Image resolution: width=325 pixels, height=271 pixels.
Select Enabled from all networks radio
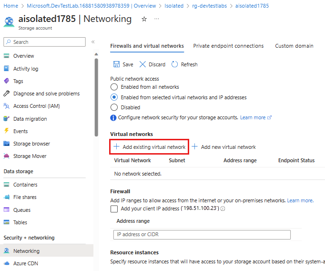tap(114, 87)
